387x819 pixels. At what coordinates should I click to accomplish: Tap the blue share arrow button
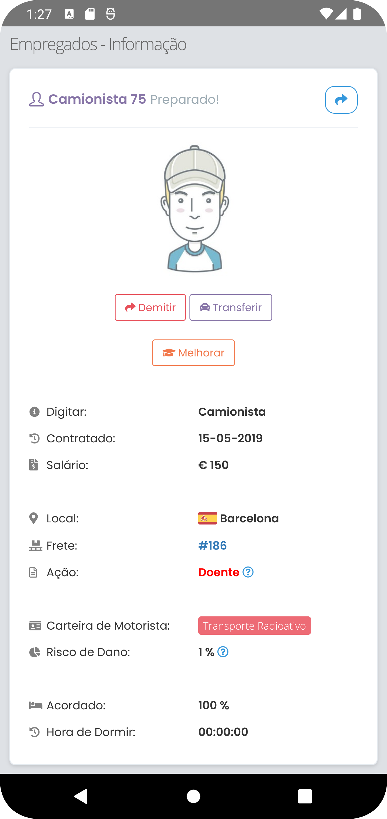point(341,100)
